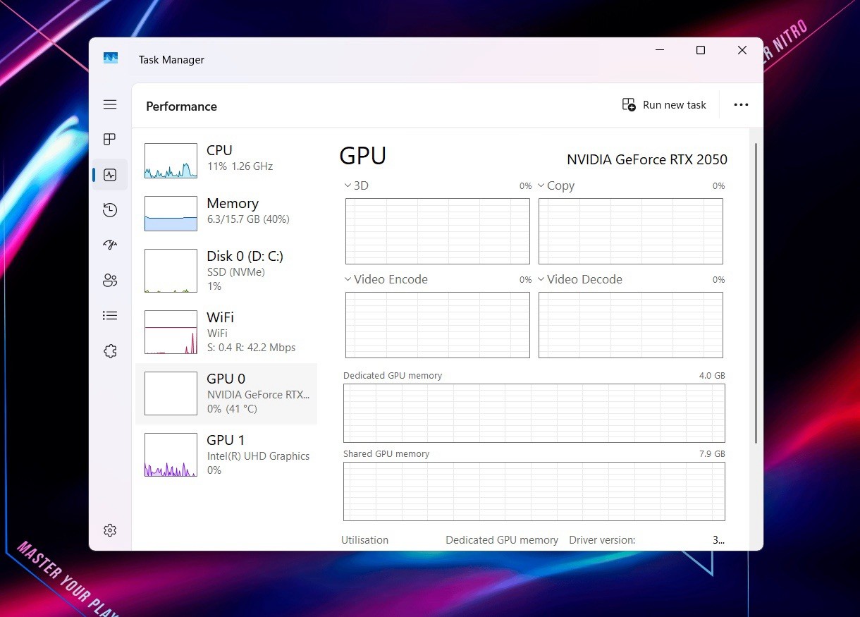This screenshot has width=860, height=617.
Task: Click the 3D utilisation graph
Action: click(x=438, y=231)
